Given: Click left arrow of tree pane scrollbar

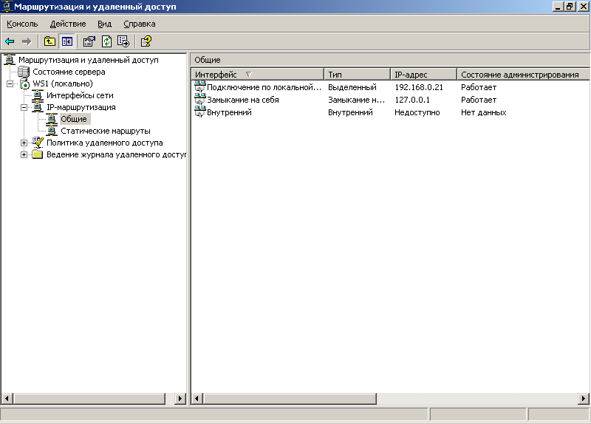Looking at the screenshot, I should click(7, 398).
